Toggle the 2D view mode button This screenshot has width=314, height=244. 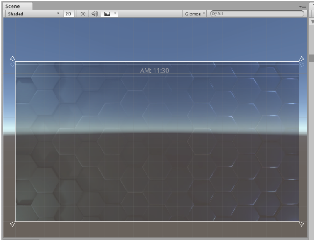click(69, 14)
